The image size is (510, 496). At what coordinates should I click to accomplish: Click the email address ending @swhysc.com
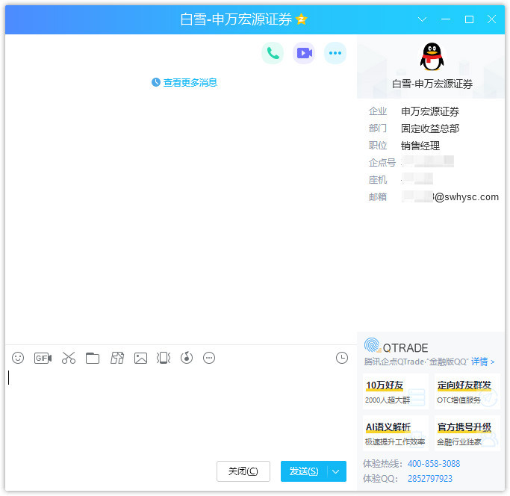pyautogui.click(x=450, y=197)
